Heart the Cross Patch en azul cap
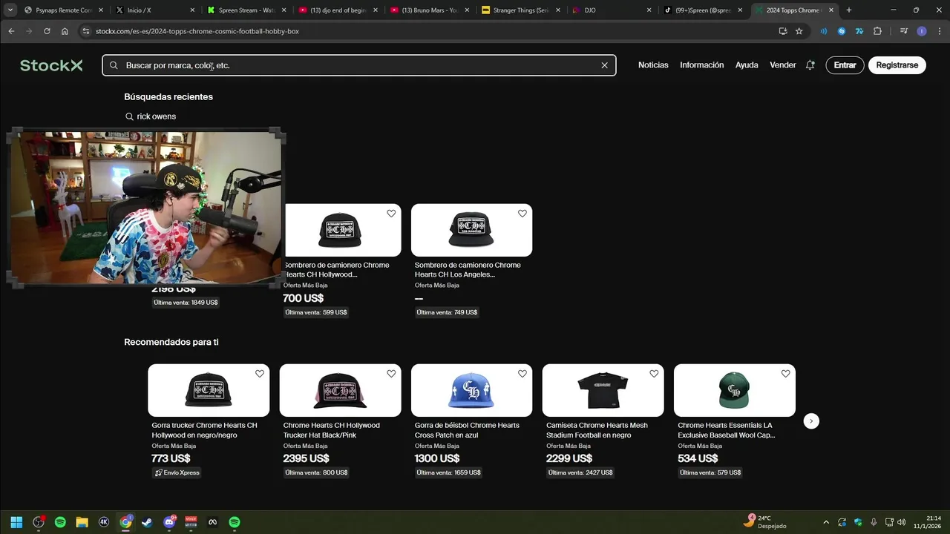 [522, 374]
